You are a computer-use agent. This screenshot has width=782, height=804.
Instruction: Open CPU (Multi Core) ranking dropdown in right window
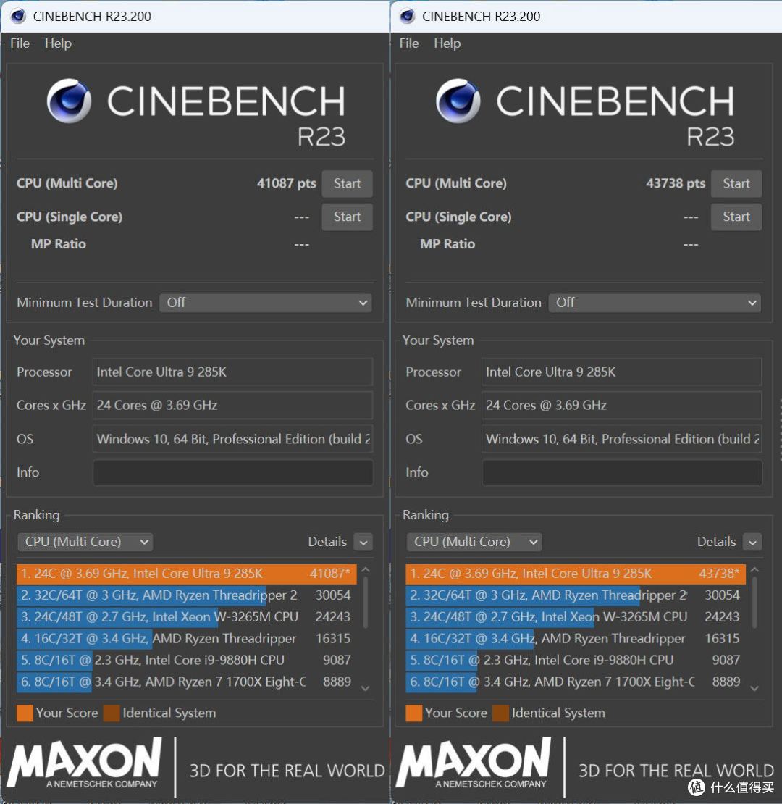click(x=474, y=542)
